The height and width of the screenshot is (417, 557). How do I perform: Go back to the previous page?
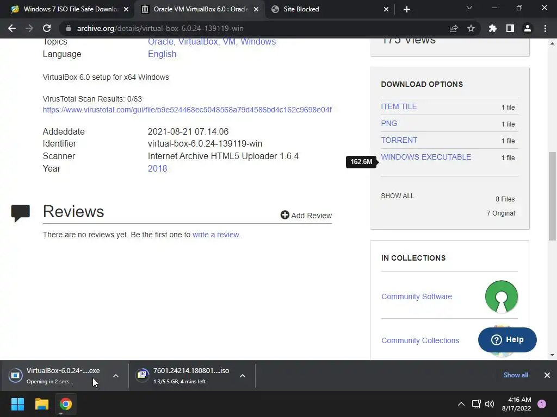12,28
